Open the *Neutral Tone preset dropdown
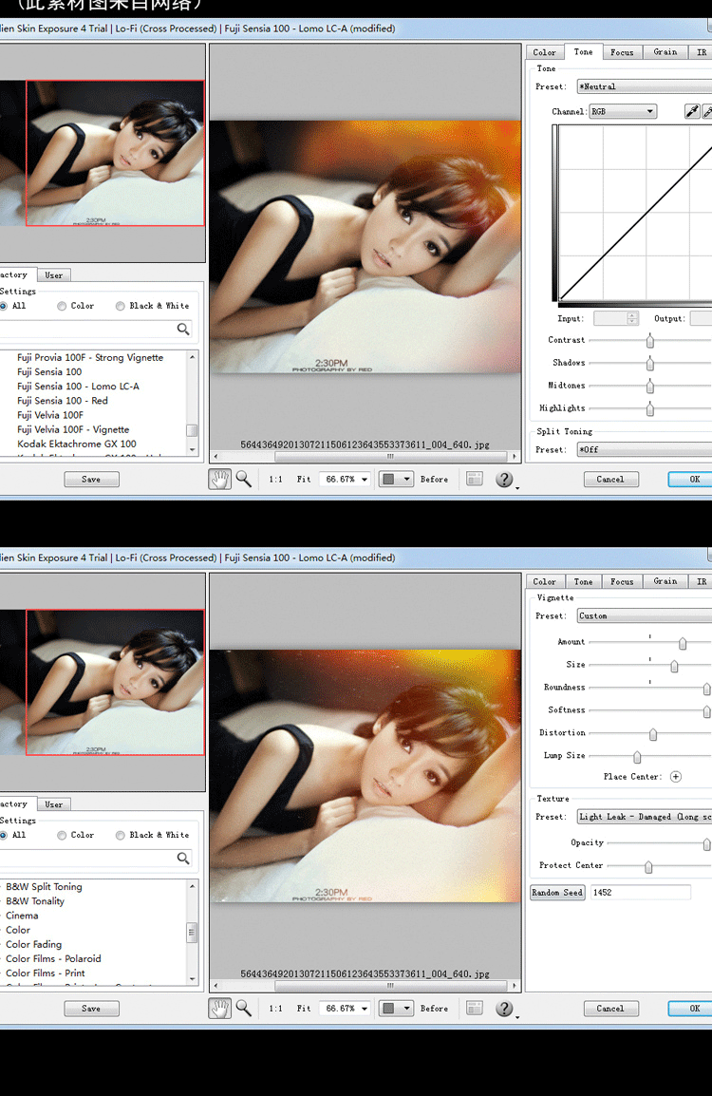Viewport: 712px width, 1096px height. [645, 86]
